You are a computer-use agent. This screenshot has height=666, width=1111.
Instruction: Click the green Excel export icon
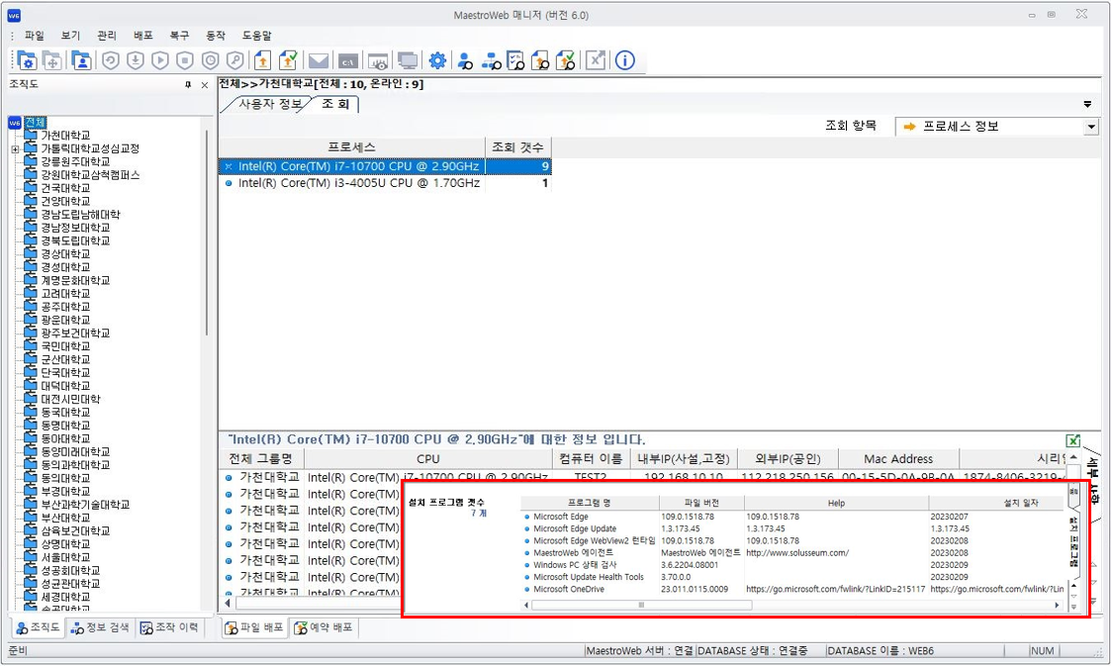click(1073, 440)
